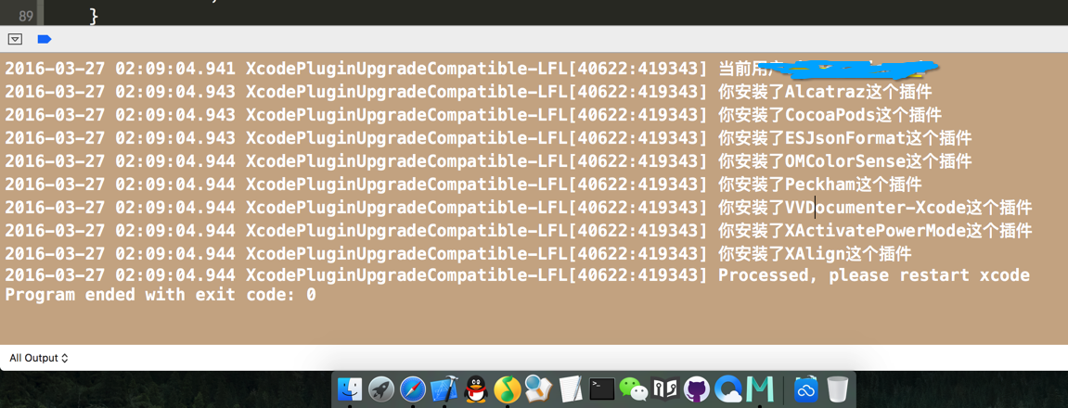This screenshot has height=408, width=1068.
Task: Click the blue breakpoint activation icon
Action: click(x=45, y=40)
